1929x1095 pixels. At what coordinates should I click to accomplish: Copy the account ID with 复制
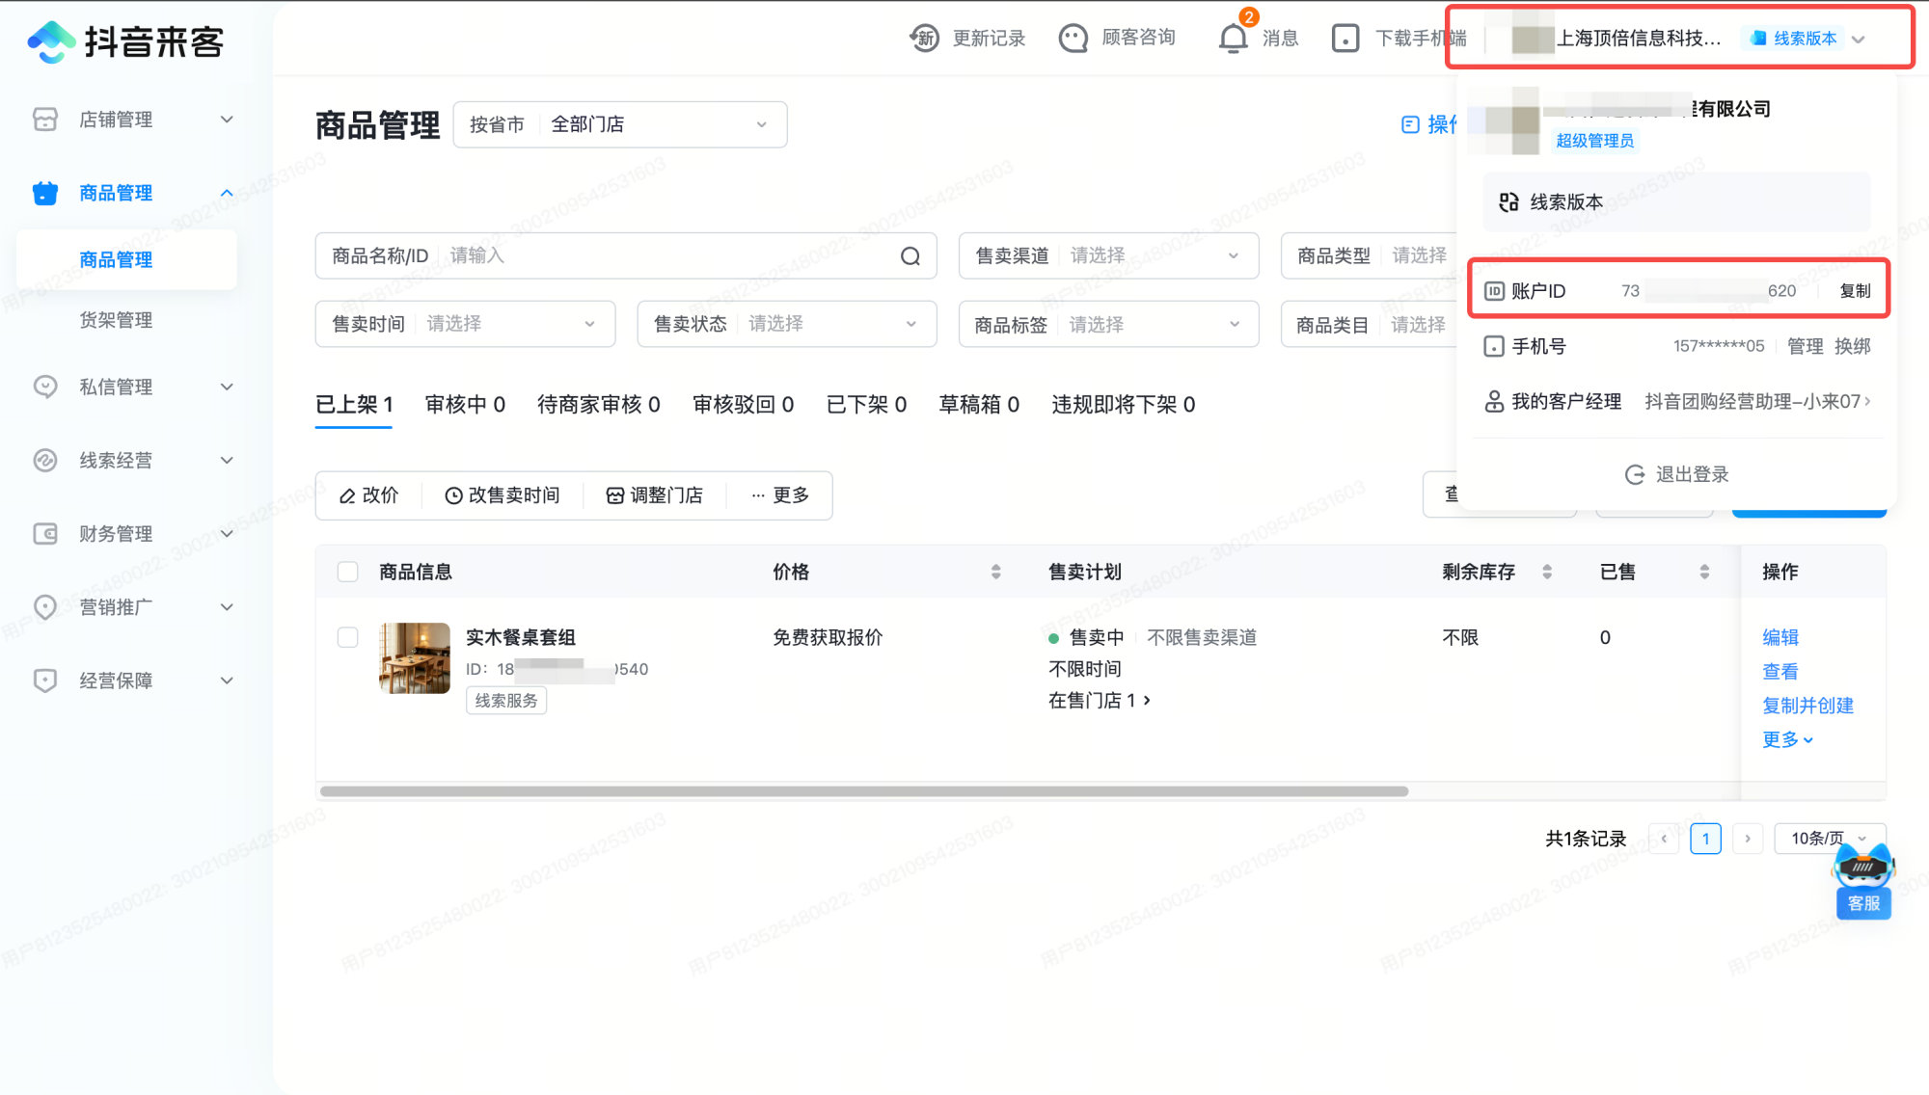click(1855, 291)
